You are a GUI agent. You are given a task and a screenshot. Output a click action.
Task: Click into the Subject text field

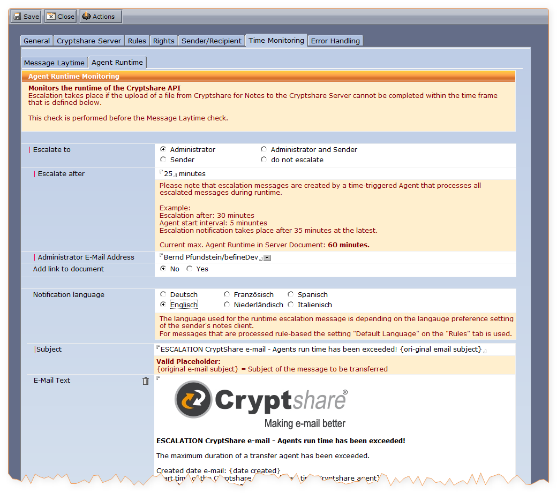click(x=321, y=349)
